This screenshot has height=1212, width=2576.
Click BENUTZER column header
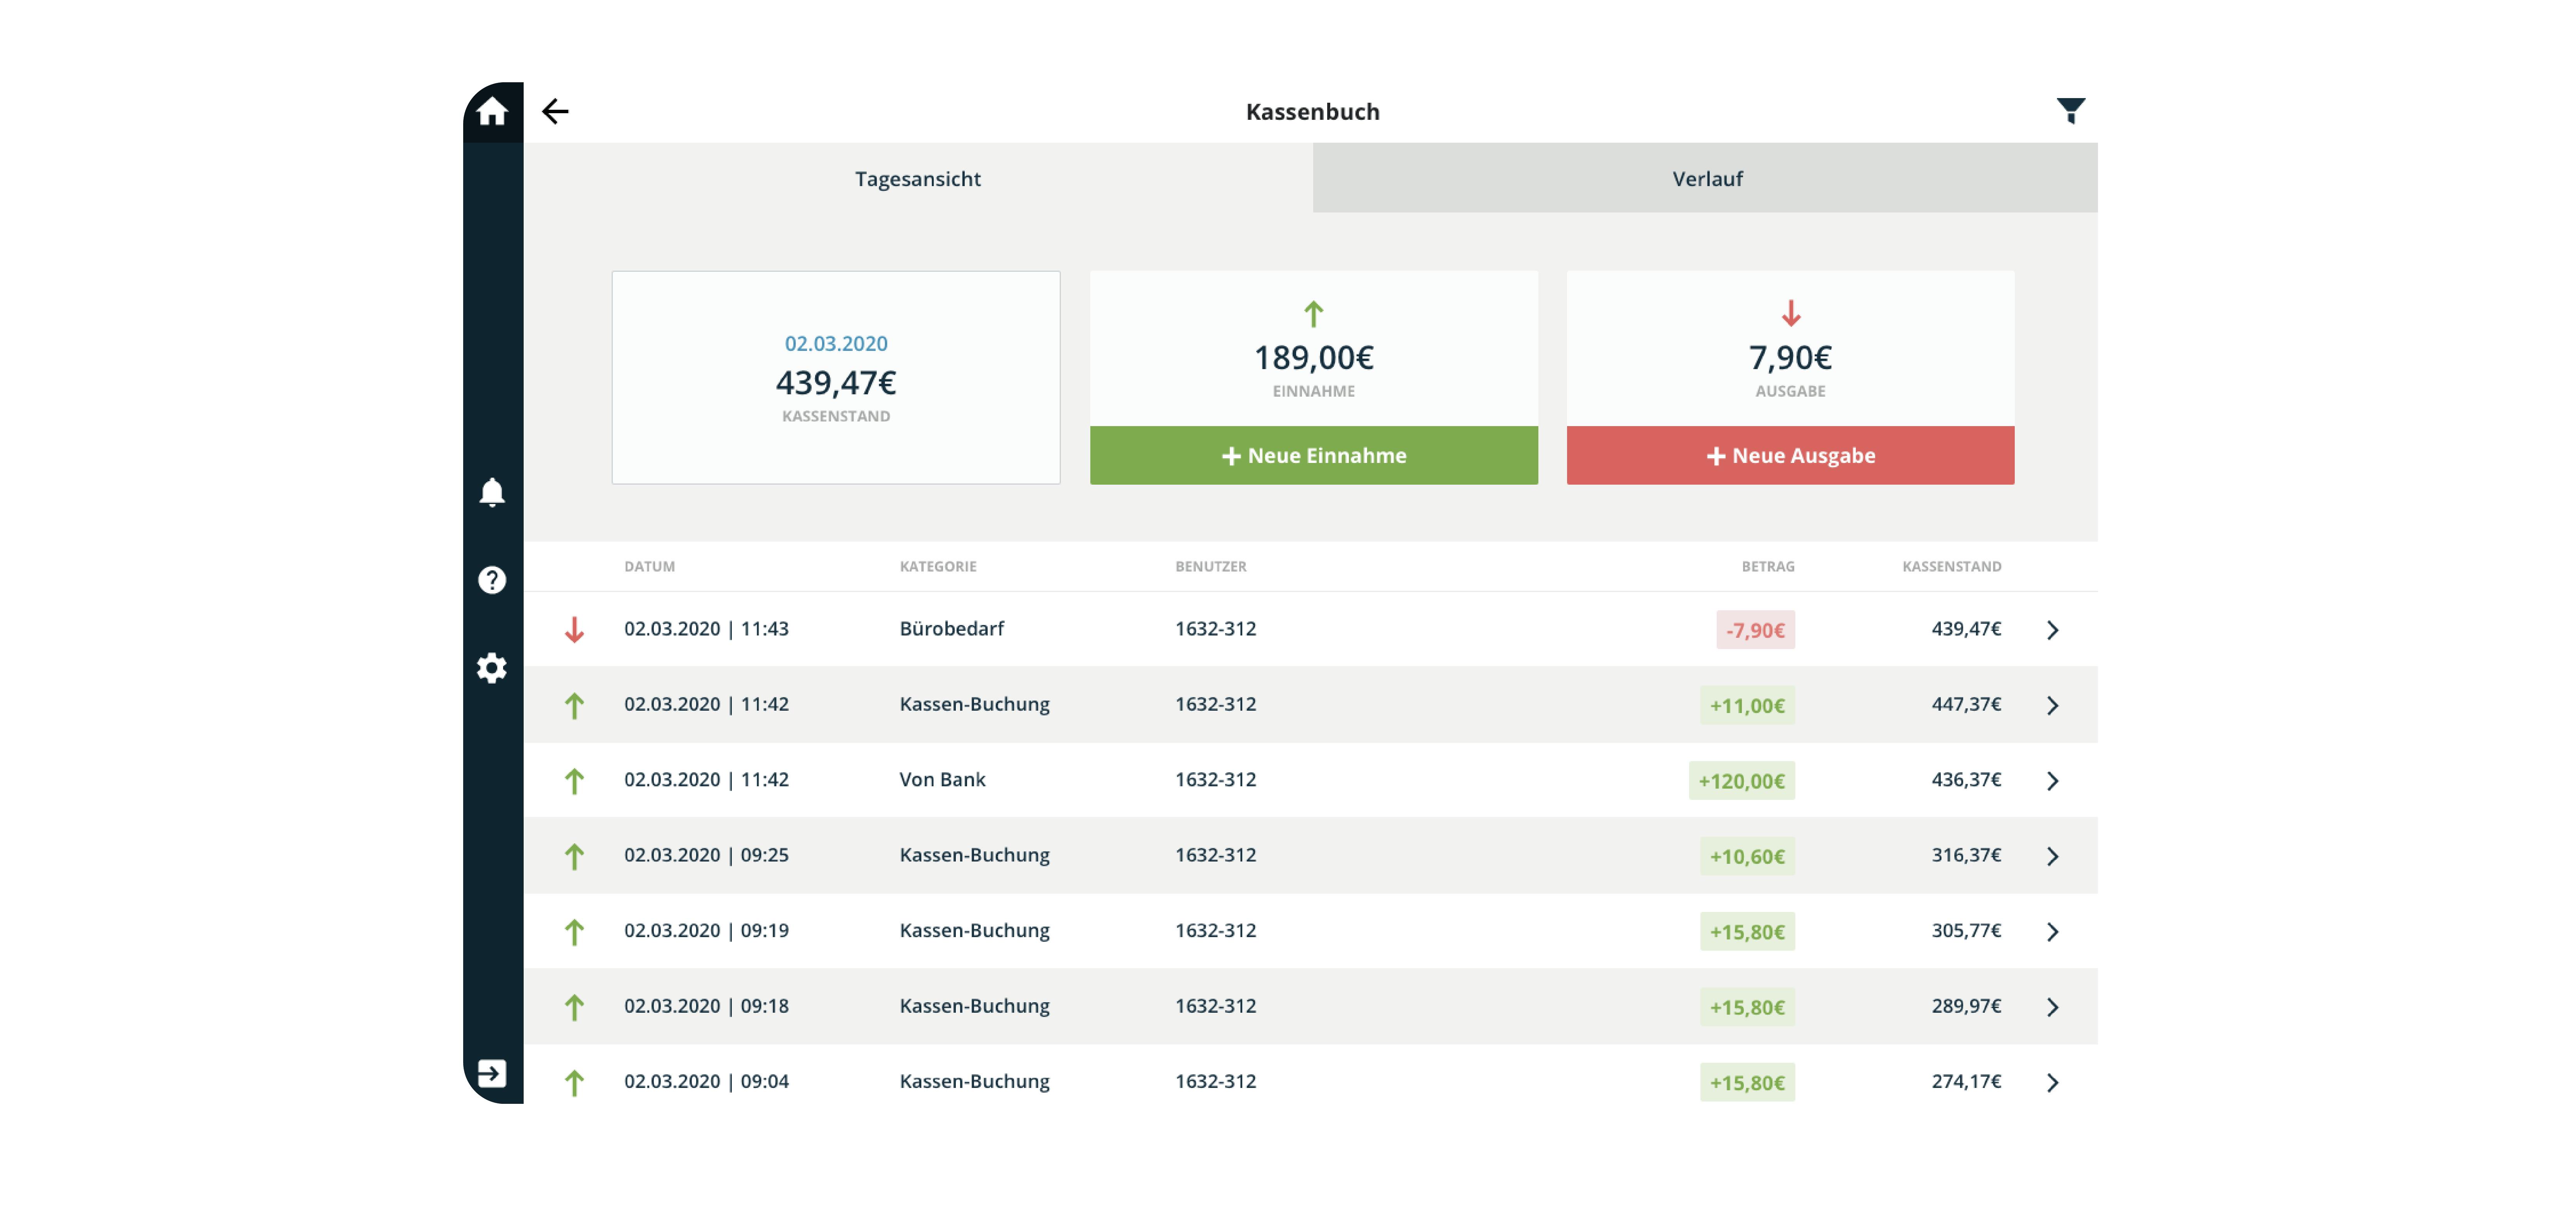click(x=1210, y=566)
